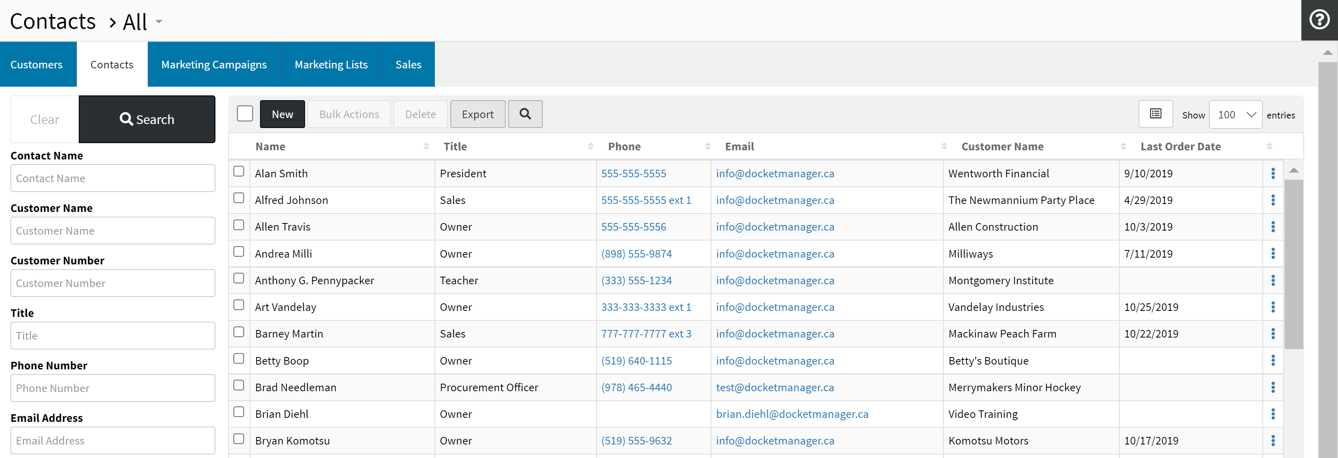Sort by Name column arrows

tap(426, 146)
